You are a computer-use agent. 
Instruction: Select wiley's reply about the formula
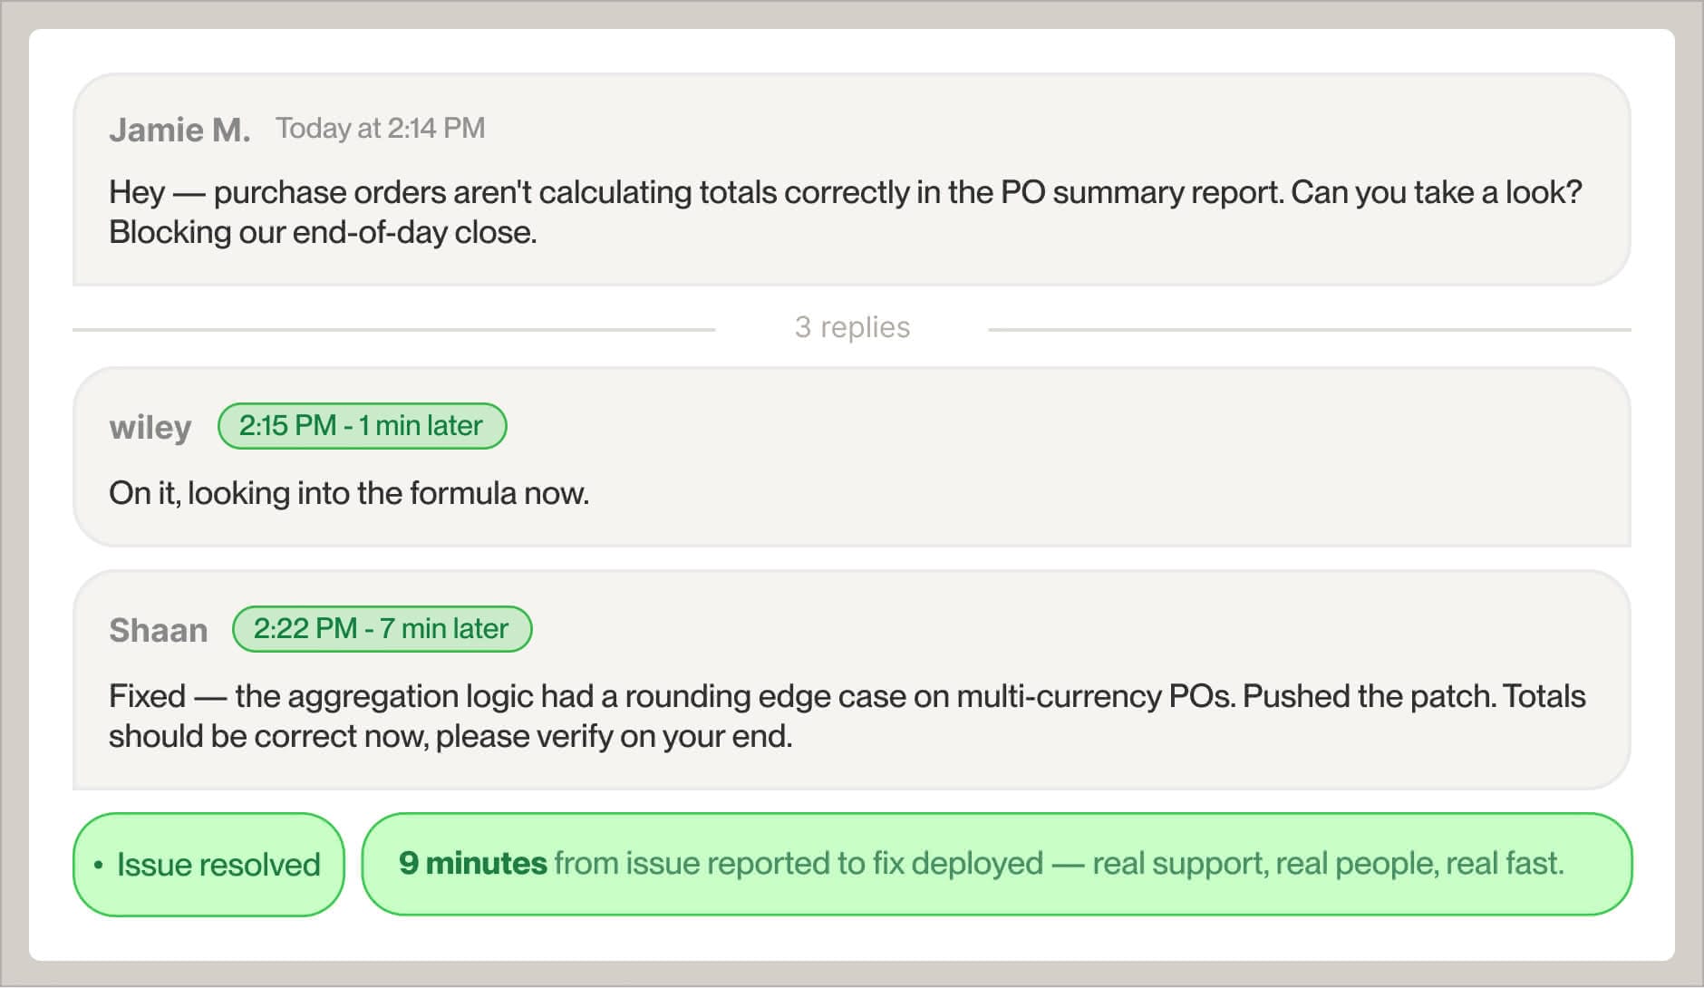[349, 493]
